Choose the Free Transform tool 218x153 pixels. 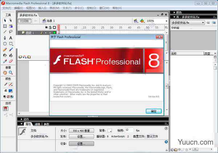click(x=5, y=26)
